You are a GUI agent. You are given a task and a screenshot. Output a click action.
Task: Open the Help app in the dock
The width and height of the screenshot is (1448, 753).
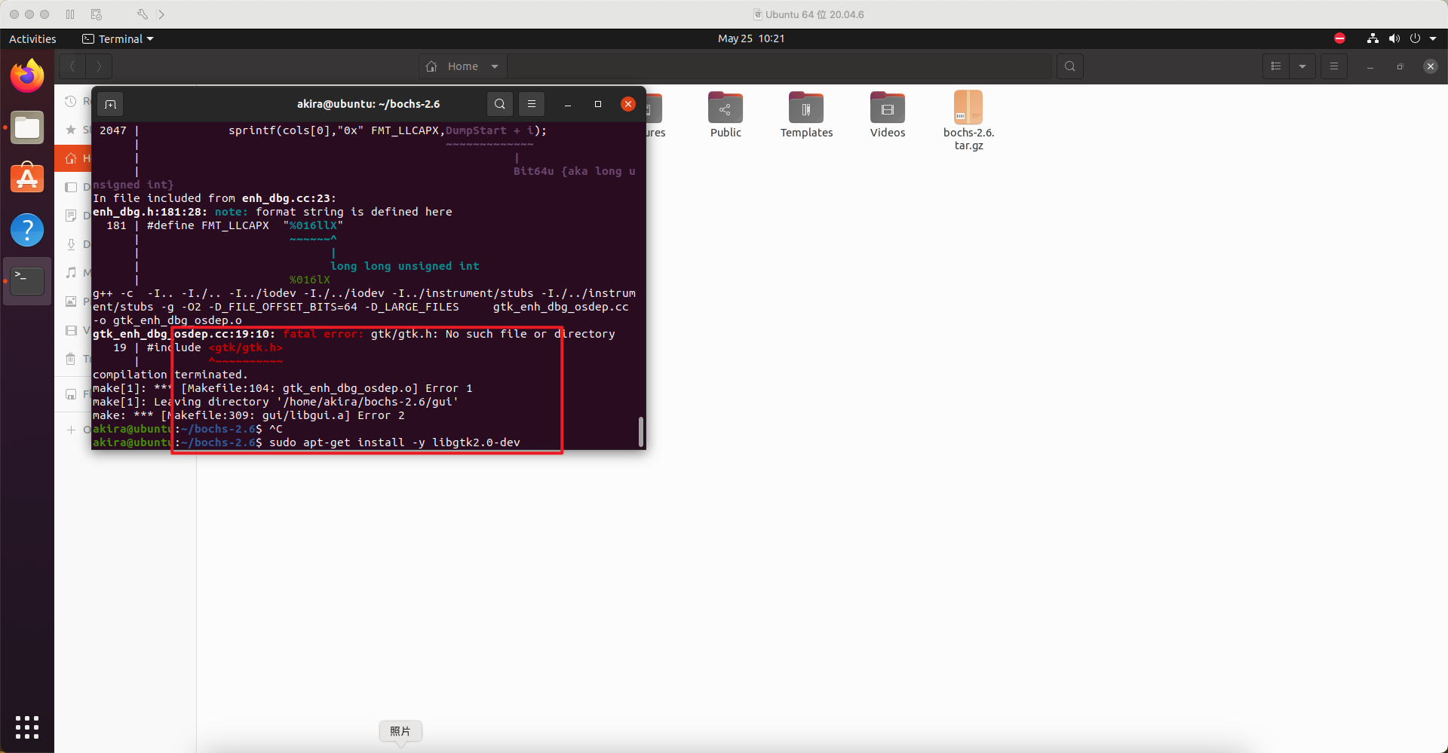[27, 230]
